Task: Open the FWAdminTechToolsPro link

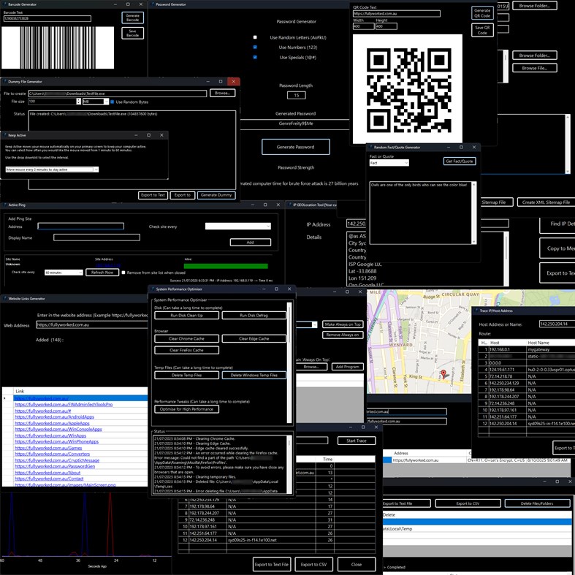Action: 64,405
